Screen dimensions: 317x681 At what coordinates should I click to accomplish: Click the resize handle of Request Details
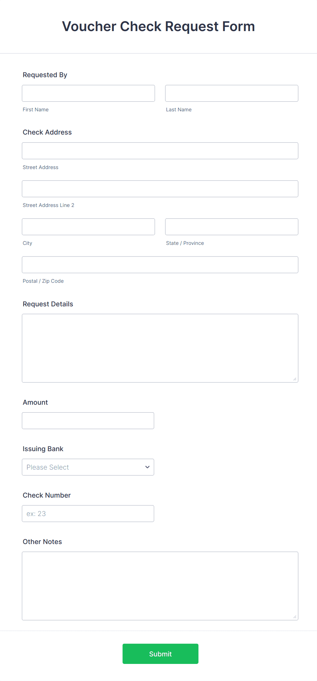(x=295, y=378)
